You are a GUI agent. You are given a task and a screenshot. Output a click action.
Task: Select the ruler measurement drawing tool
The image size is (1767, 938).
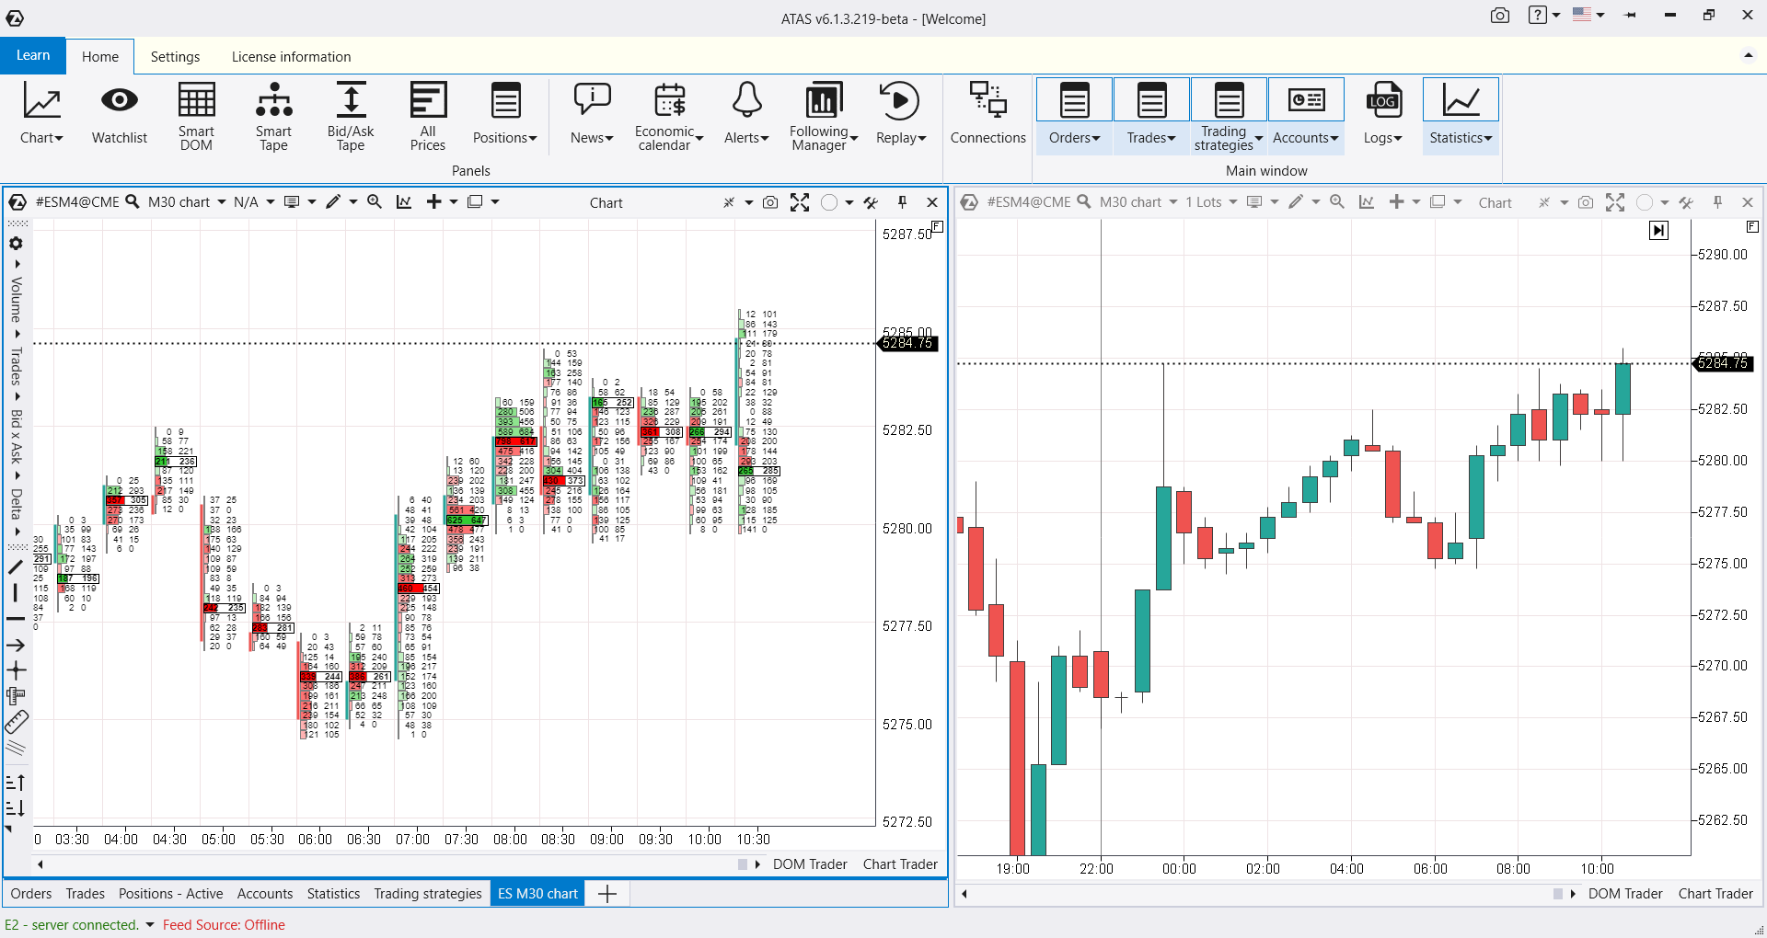(x=16, y=723)
